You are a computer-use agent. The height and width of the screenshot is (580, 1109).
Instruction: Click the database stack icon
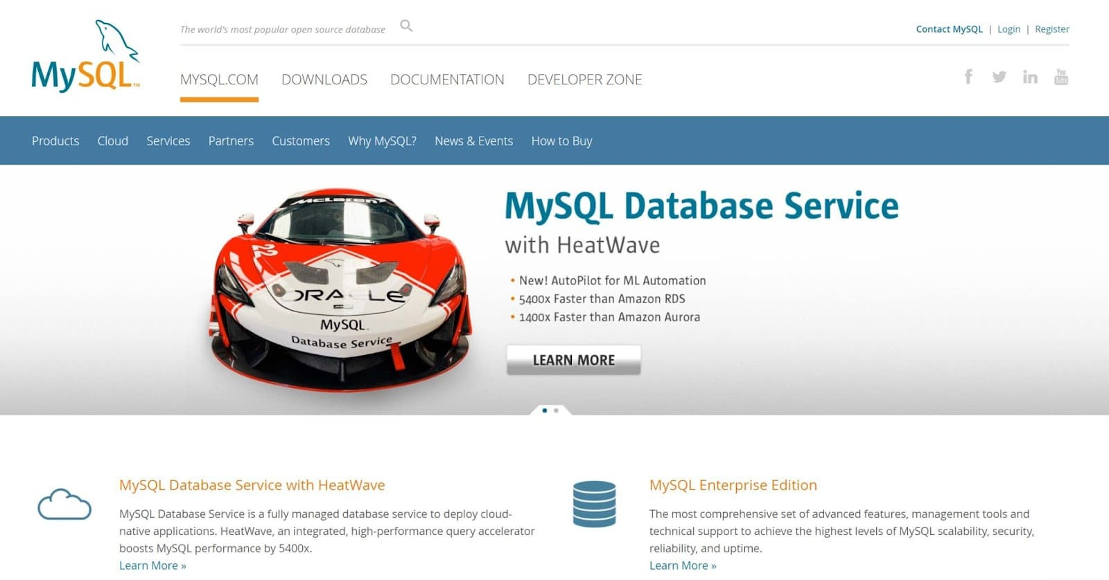point(595,504)
